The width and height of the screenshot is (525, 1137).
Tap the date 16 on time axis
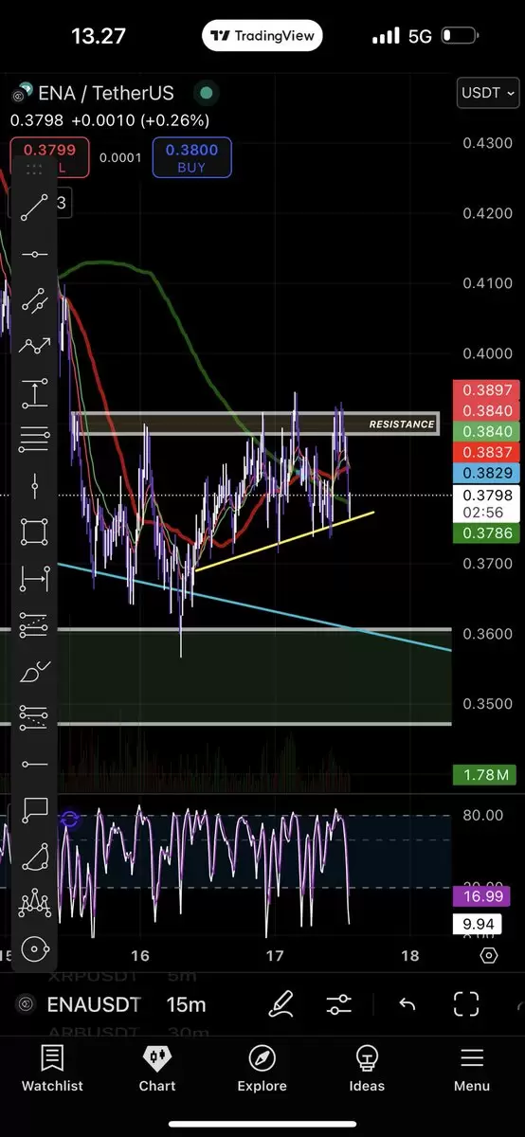coord(140,955)
